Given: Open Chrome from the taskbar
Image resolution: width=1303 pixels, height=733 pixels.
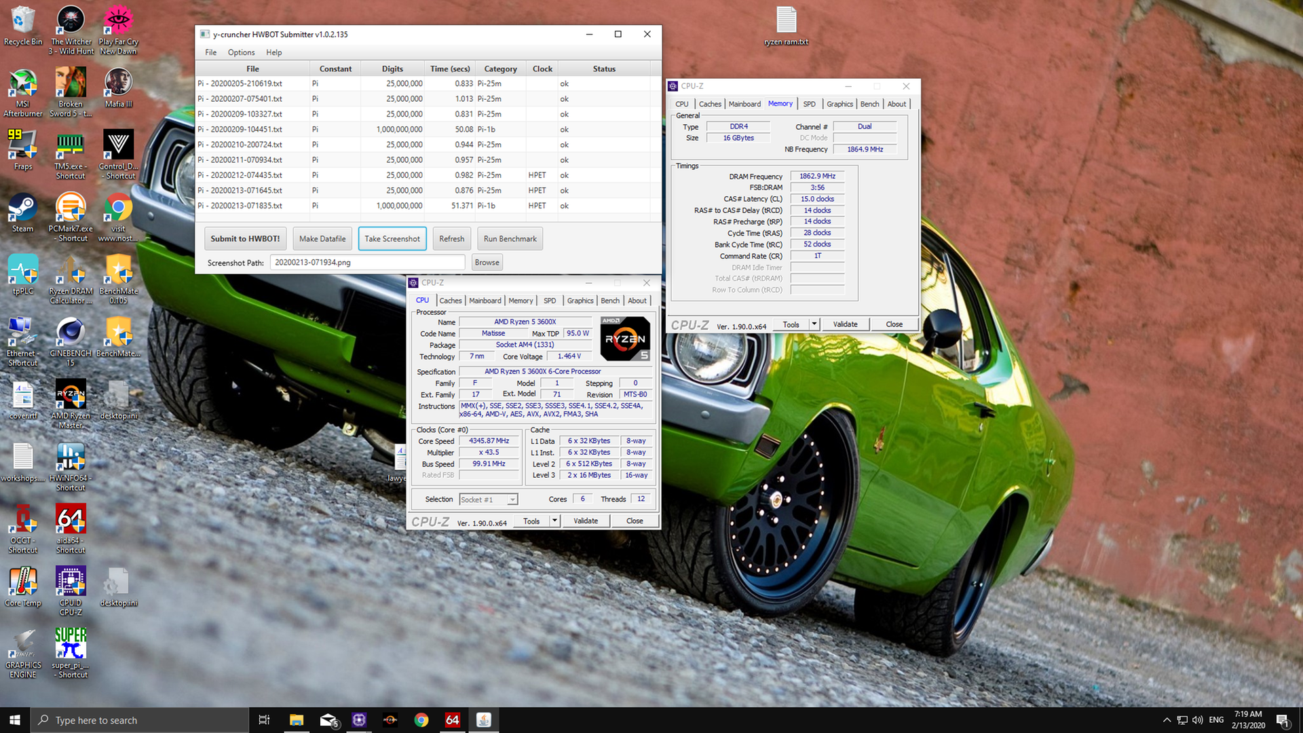Looking at the screenshot, I should 421,720.
